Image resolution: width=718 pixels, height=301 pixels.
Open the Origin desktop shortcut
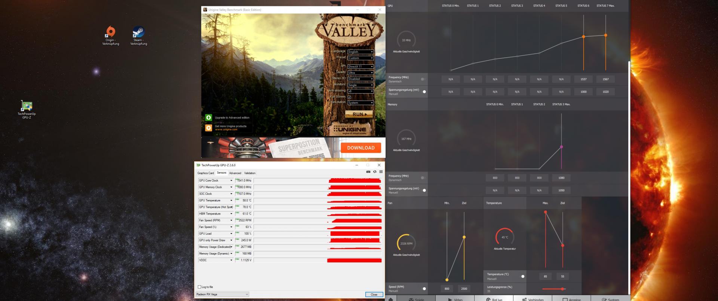coord(110,36)
